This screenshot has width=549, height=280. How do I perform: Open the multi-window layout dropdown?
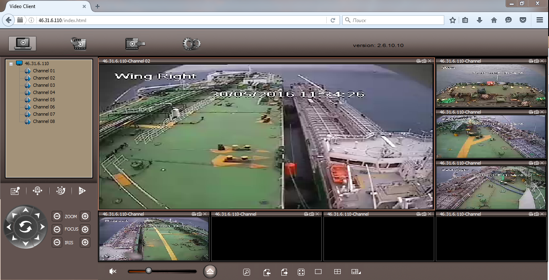point(356,272)
